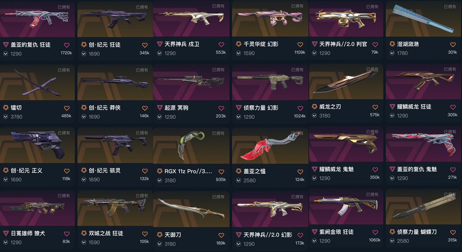Click the tier icon next to 盖亚之愠
Viewport: 462px width, 252px height.
coord(239,171)
